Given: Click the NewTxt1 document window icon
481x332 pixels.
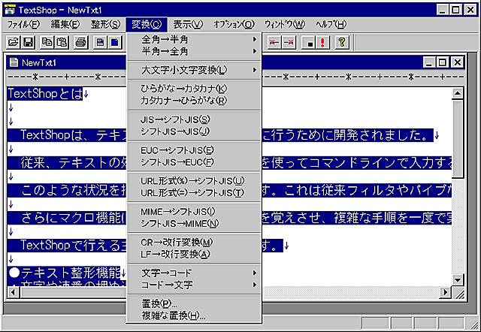Looking at the screenshot, I should point(14,62).
